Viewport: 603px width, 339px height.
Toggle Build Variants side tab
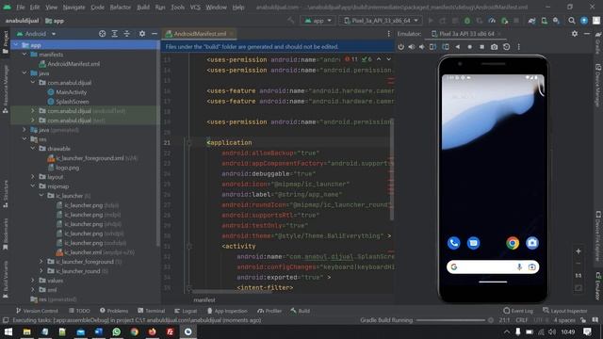pyautogui.click(x=6, y=280)
